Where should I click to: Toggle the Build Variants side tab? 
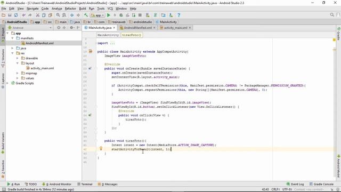tap(3, 142)
